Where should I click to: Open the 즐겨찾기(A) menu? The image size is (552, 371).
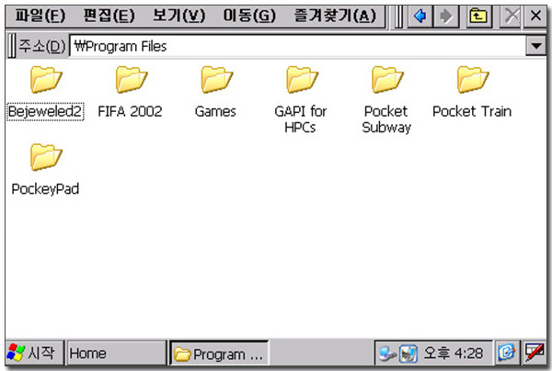pyautogui.click(x=335, y=16)
